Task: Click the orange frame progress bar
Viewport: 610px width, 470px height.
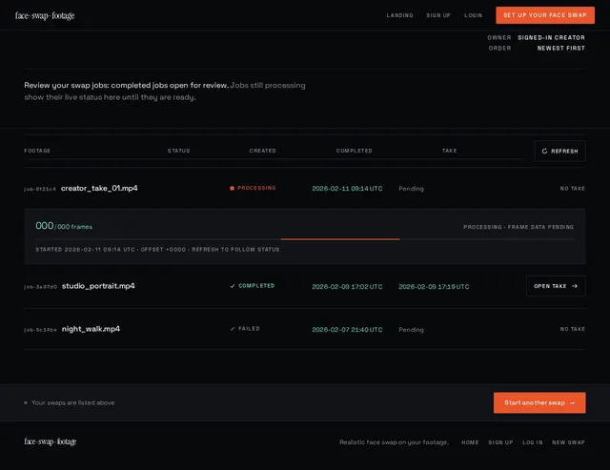Action: 340,239
